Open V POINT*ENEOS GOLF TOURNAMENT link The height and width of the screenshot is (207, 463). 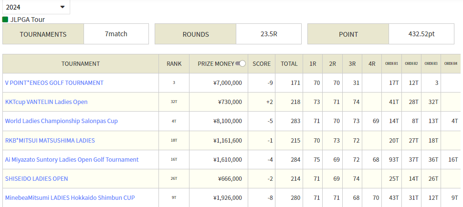coord(54,83)
